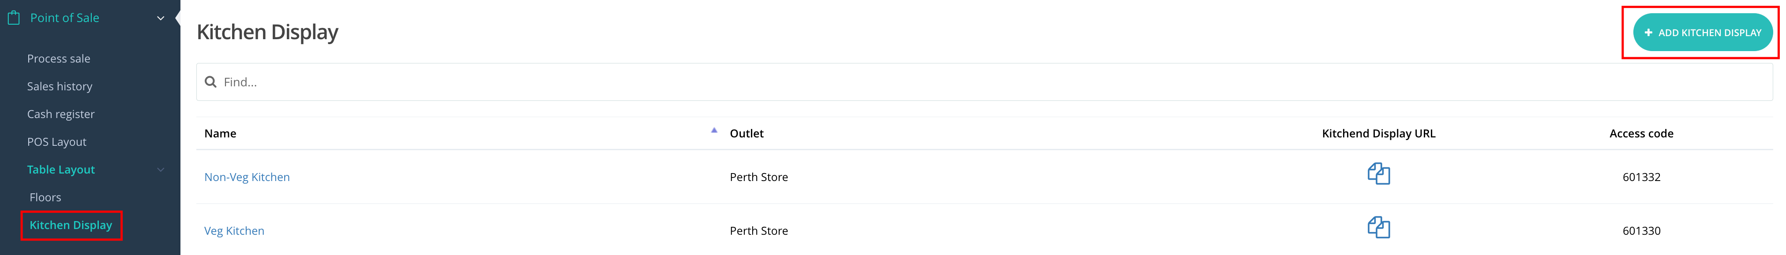
Task: Go to Process sale
Action: click(59, 59)
